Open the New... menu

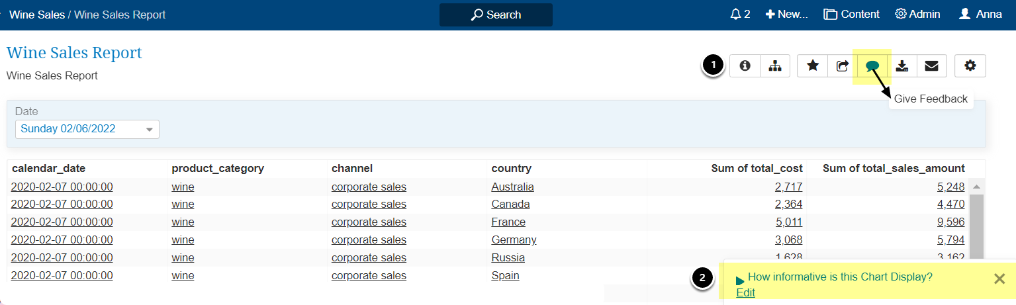point(786,14)
